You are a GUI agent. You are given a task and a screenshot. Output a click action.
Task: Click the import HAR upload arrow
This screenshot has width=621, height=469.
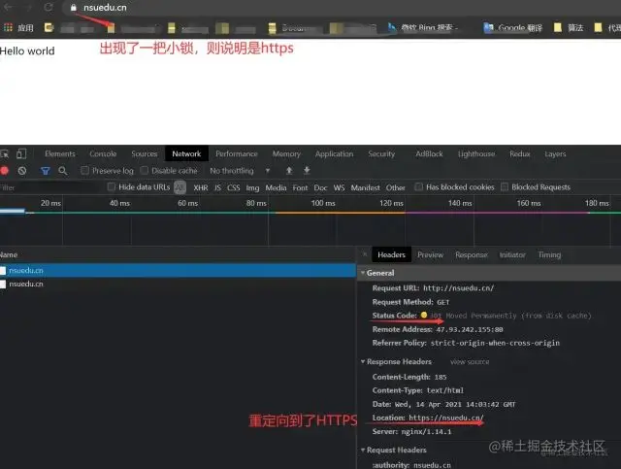[x=289, y=171]
